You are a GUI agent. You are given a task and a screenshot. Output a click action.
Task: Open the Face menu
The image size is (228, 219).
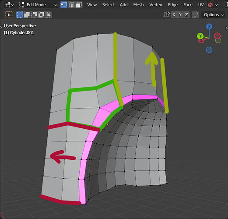(188, 5)
